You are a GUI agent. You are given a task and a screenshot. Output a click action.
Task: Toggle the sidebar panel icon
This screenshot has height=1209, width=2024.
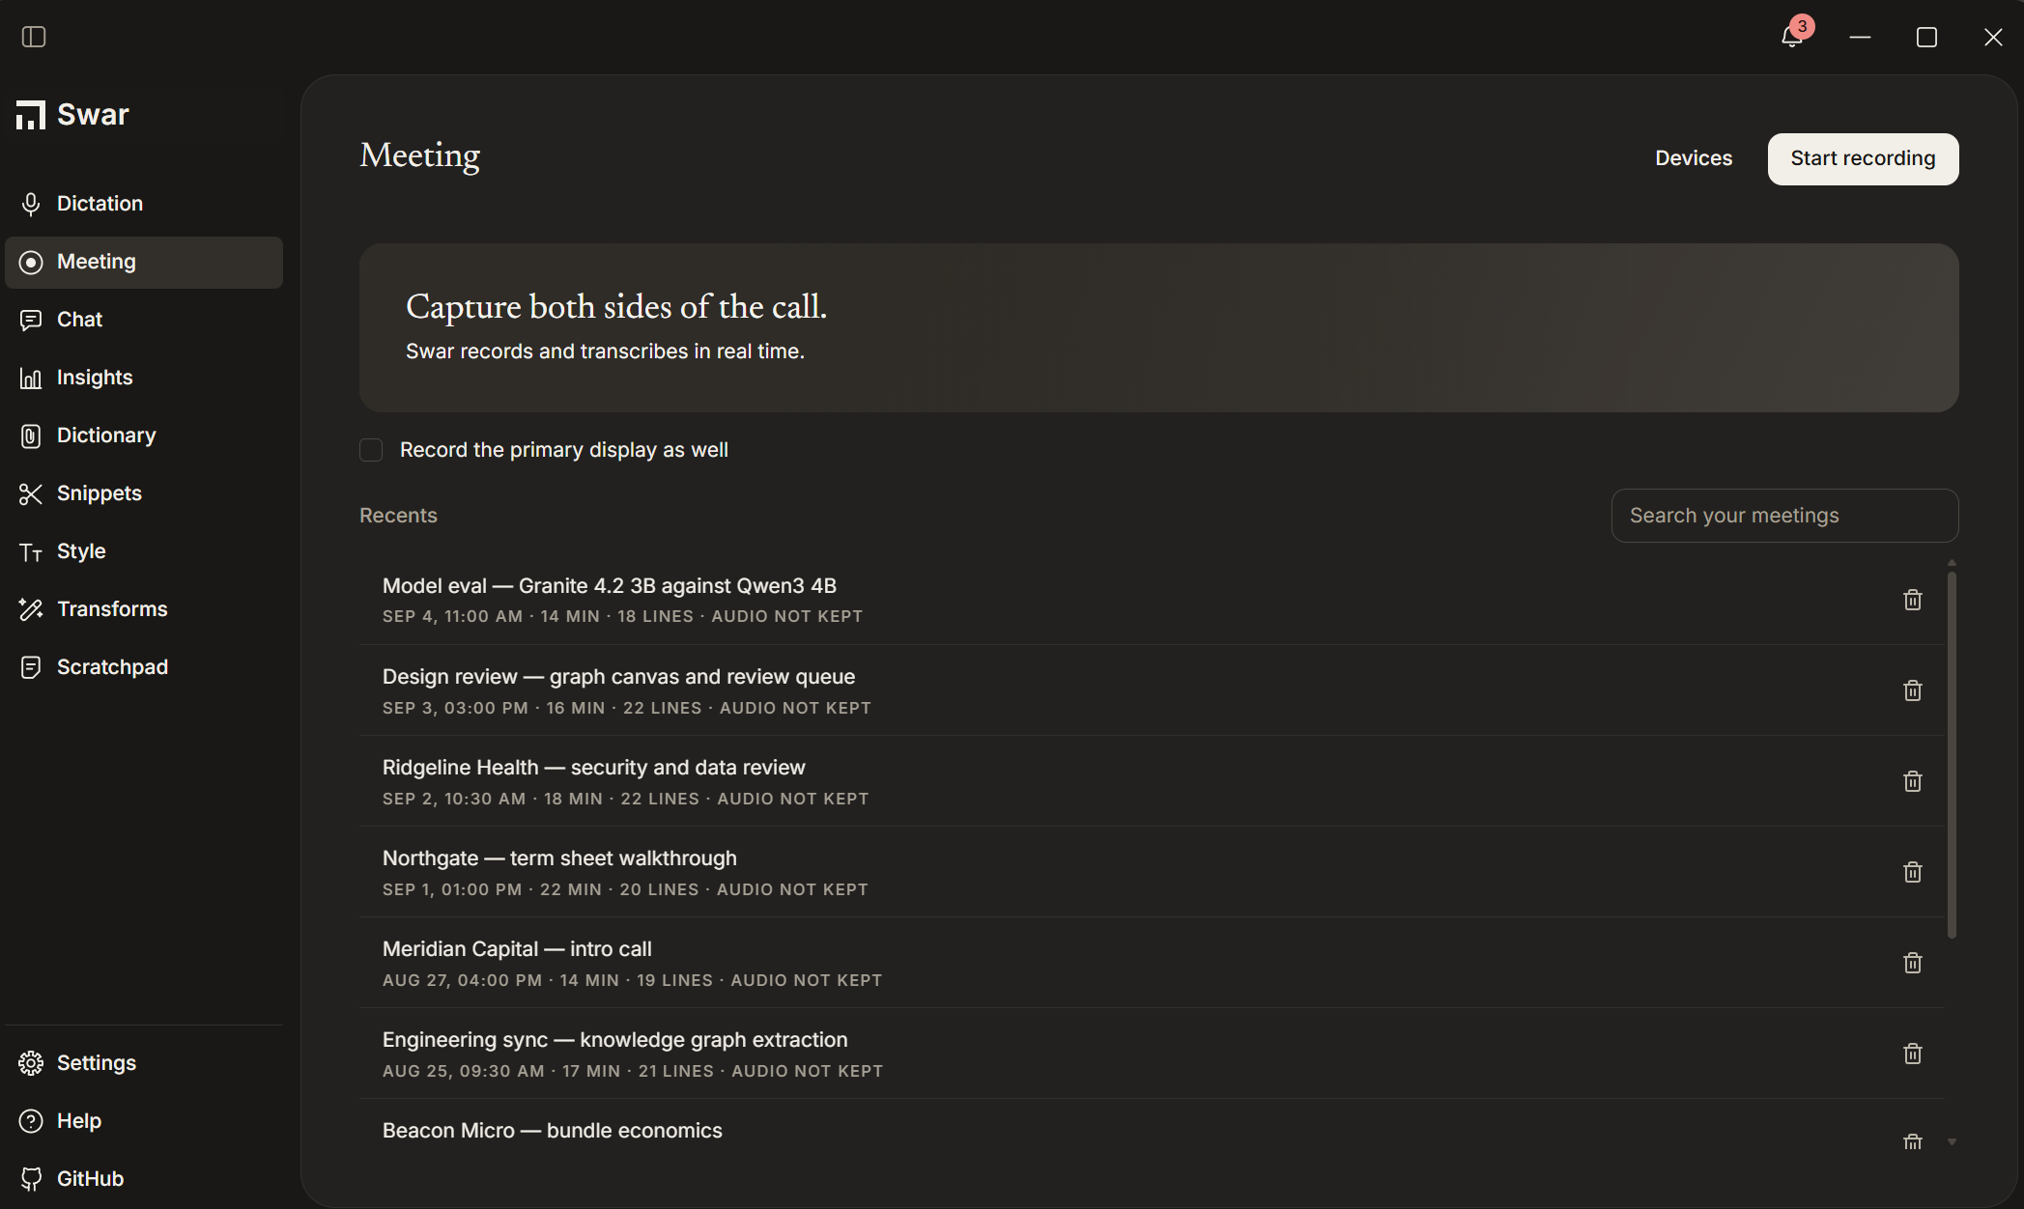pos(34,37)
